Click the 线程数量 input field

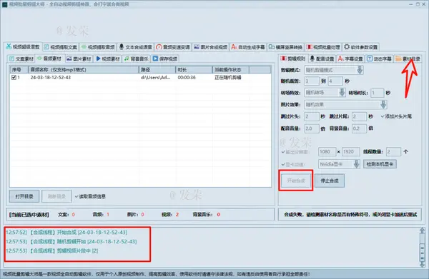(393, 151)
